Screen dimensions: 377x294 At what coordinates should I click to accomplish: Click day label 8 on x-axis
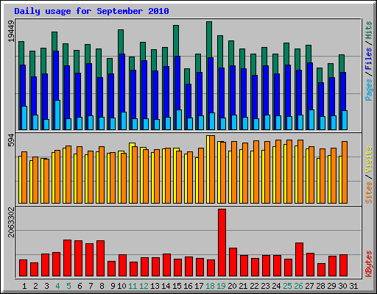pyautogui.click(x=102, y=286)
